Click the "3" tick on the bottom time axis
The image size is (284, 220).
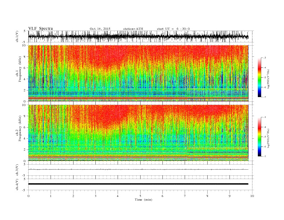95,196
